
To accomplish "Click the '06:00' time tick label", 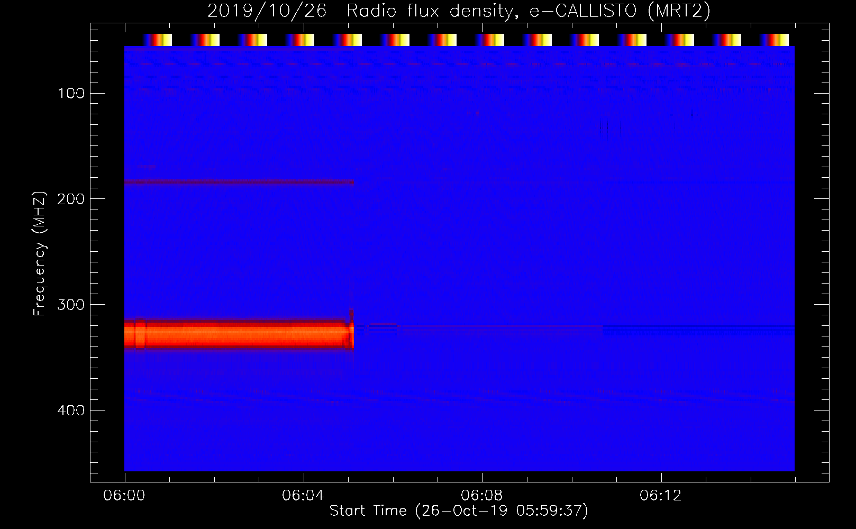I will (124, 496).
